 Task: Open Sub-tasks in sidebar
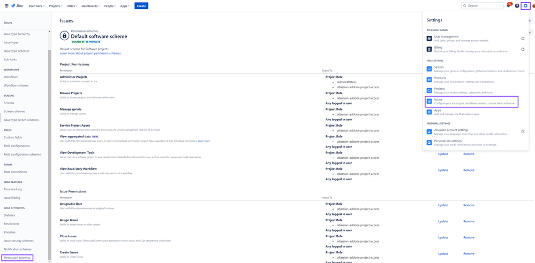coord(10,59)
